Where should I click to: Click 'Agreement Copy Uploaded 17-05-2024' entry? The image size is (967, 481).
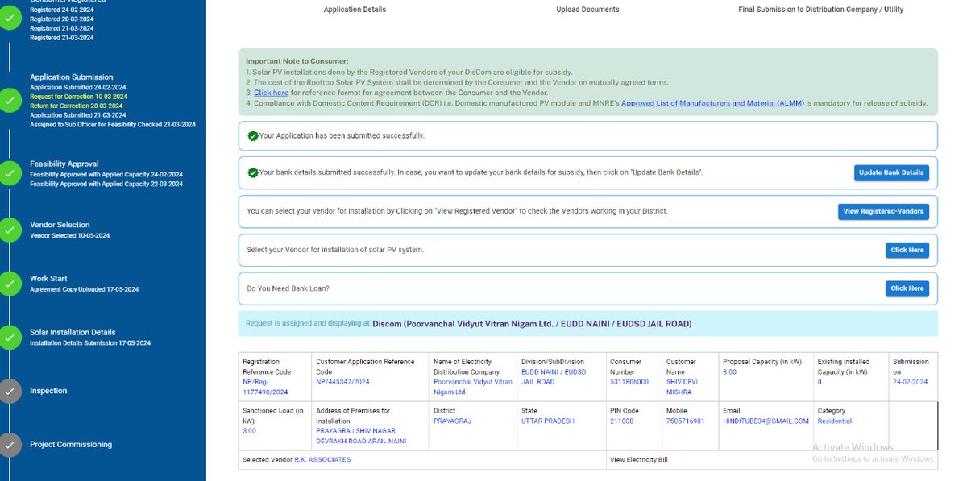[x=85, y=288]
